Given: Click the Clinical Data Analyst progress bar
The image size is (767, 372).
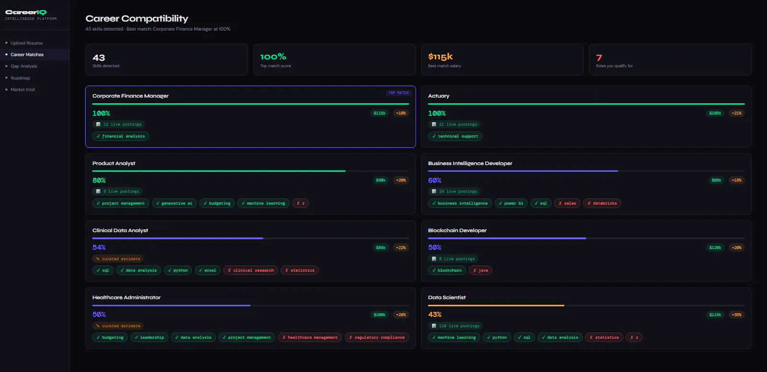Looking at the screenshot, I should (x=251, y=238).
